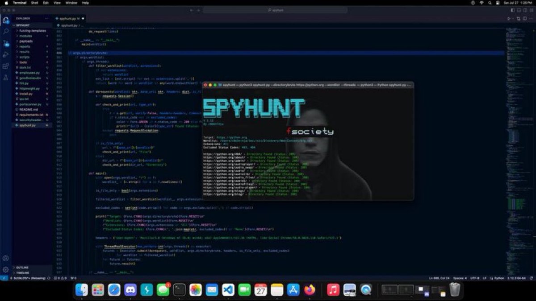
Task: Open the Window menu
Action: pos(71,3)
